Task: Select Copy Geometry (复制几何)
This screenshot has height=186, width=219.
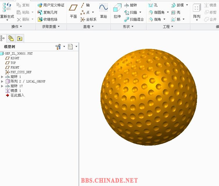Action: click(x=47, y=12)
